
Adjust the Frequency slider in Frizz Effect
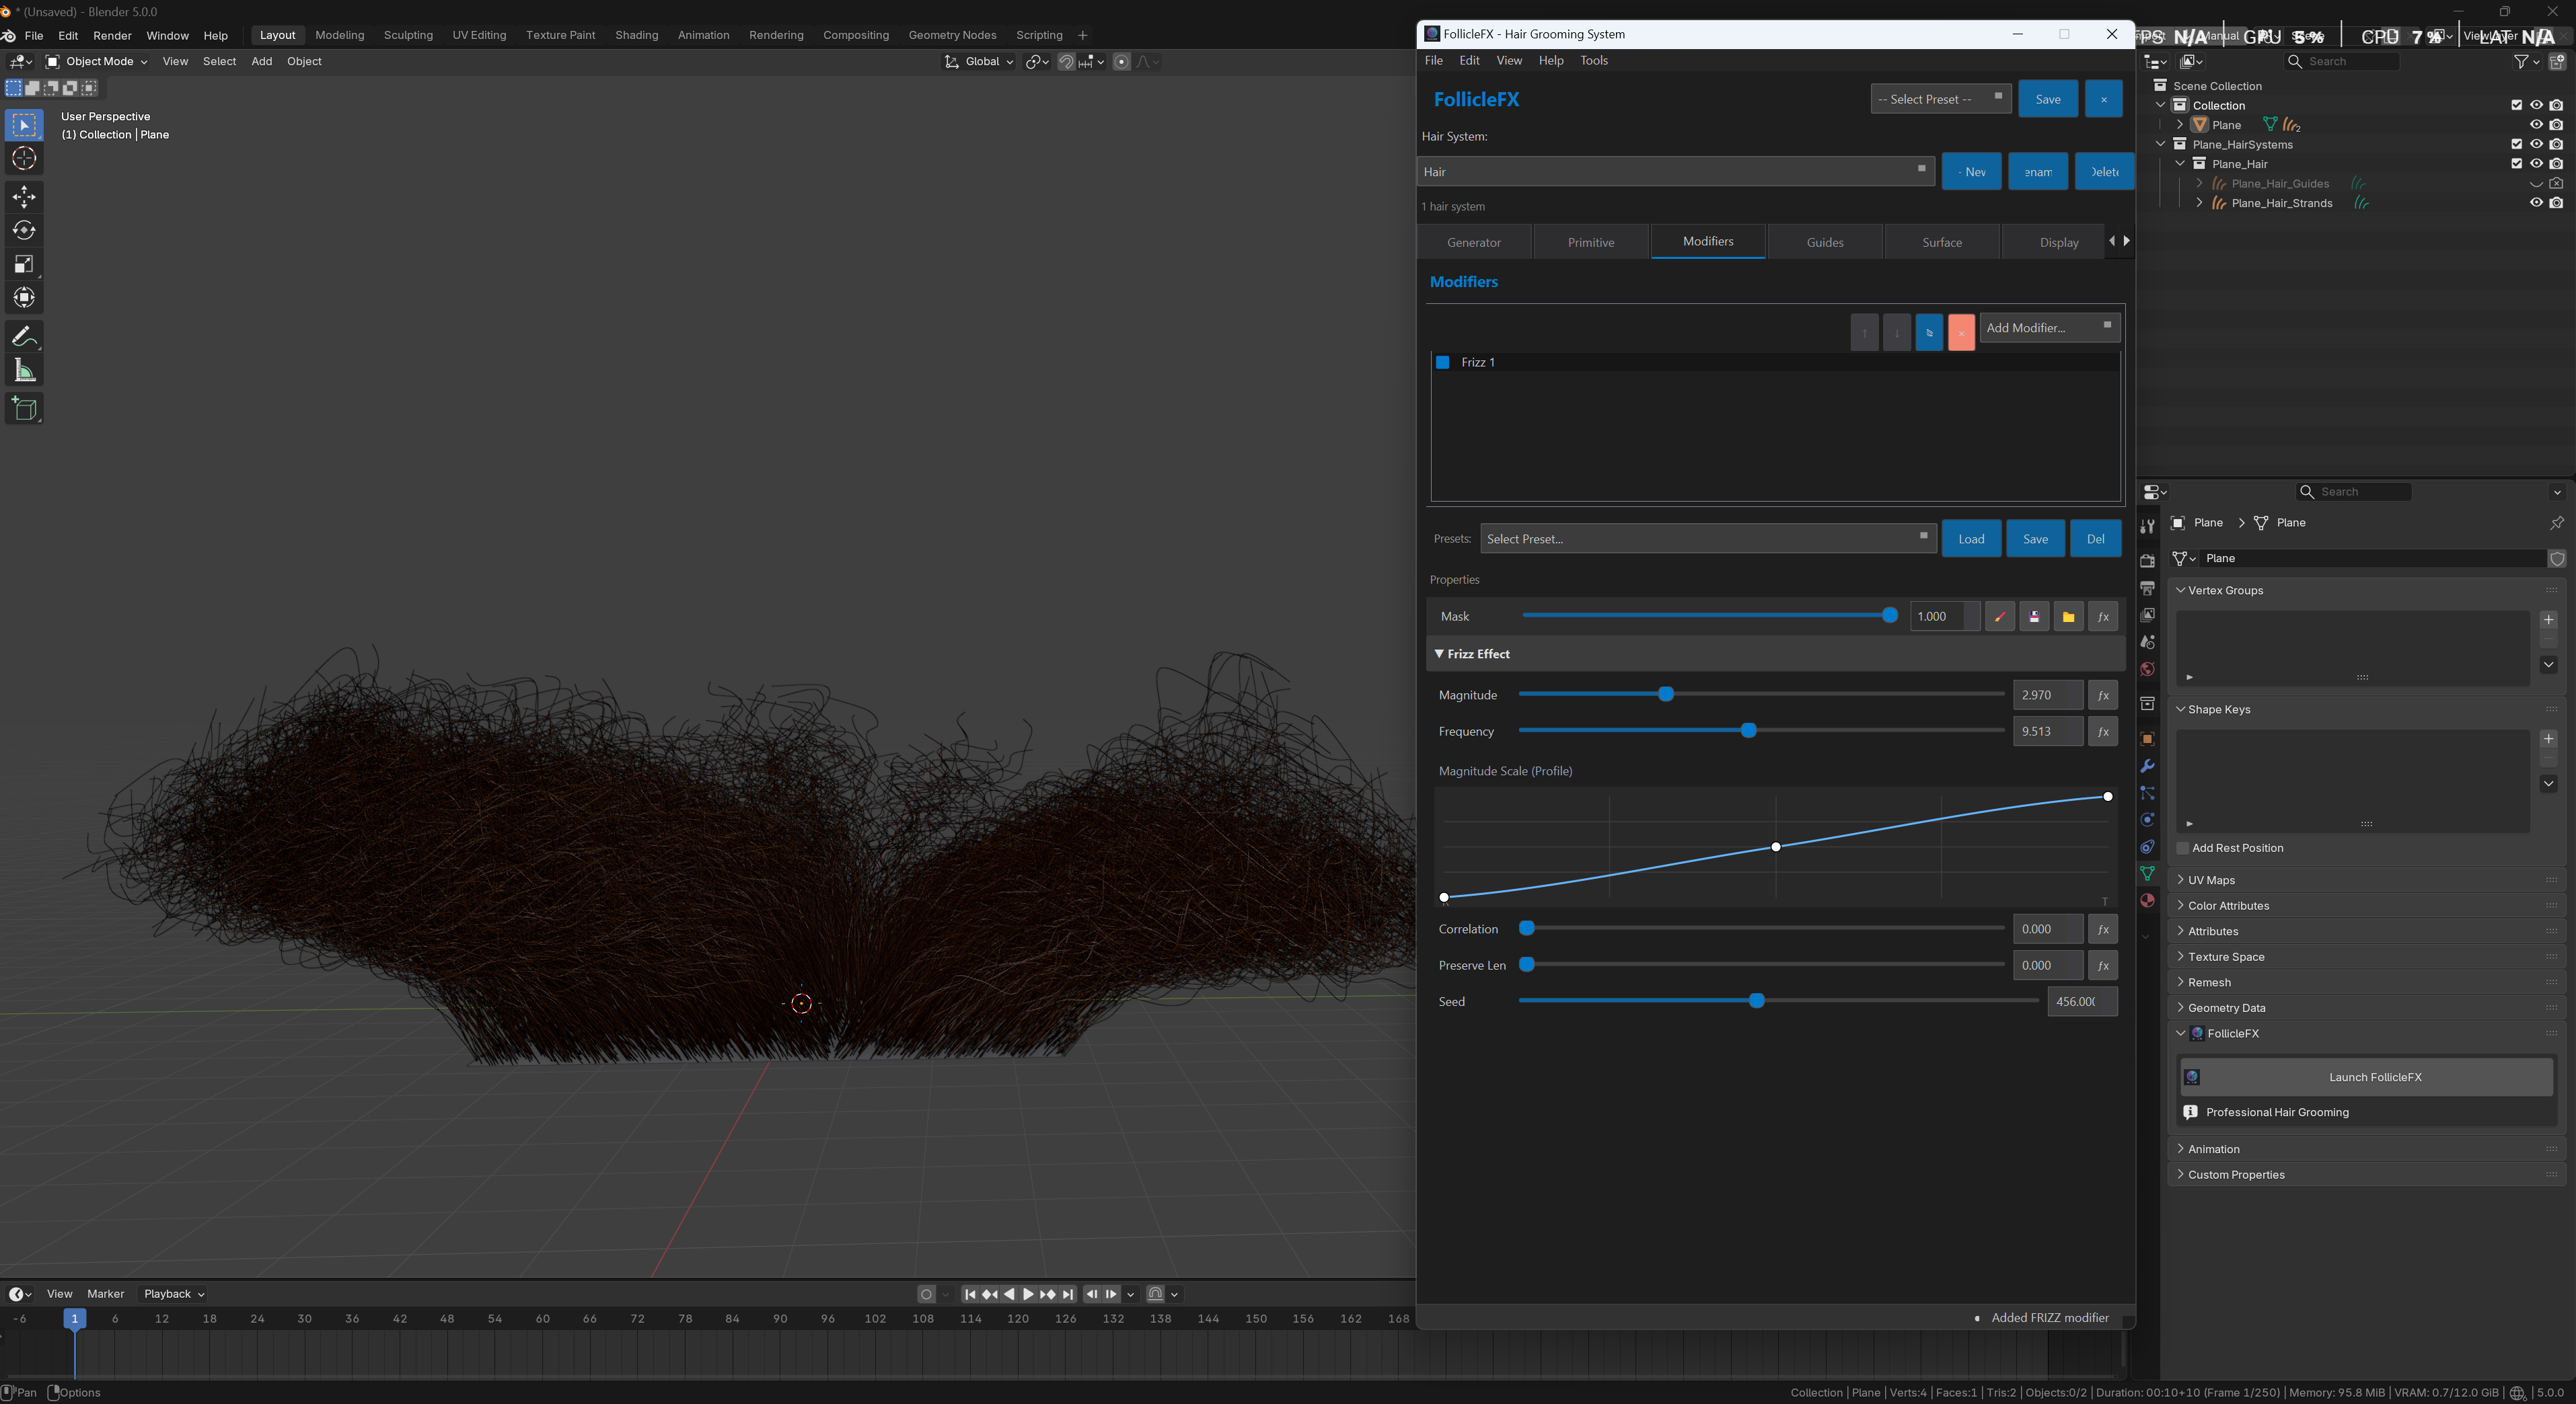[1748, 730]
